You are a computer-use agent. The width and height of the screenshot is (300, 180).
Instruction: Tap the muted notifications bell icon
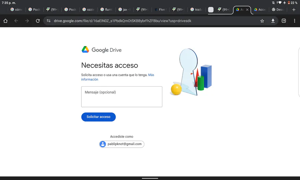[273, 3]
